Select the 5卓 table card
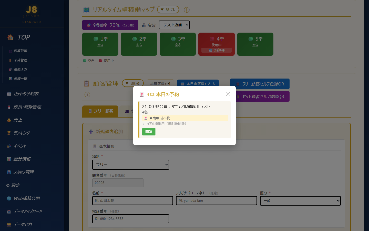 (x=255, y=44)
